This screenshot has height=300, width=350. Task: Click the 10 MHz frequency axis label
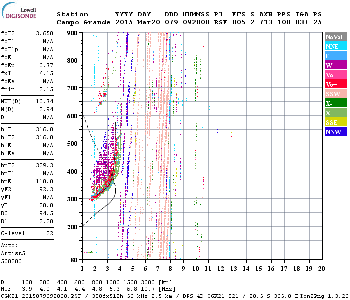click(196, 269)
